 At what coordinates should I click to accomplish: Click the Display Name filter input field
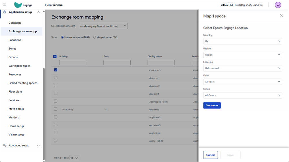(x=161, y=63)
